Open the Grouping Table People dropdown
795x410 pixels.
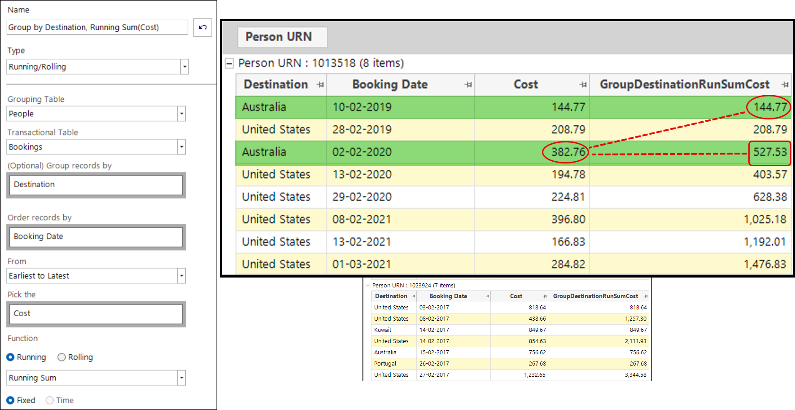(181, 114)
